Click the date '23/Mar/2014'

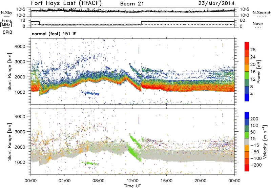(x=216, y=3)
